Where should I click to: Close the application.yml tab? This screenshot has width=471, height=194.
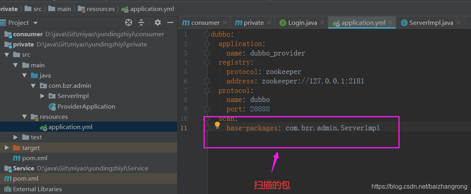(x=391, y=22)
